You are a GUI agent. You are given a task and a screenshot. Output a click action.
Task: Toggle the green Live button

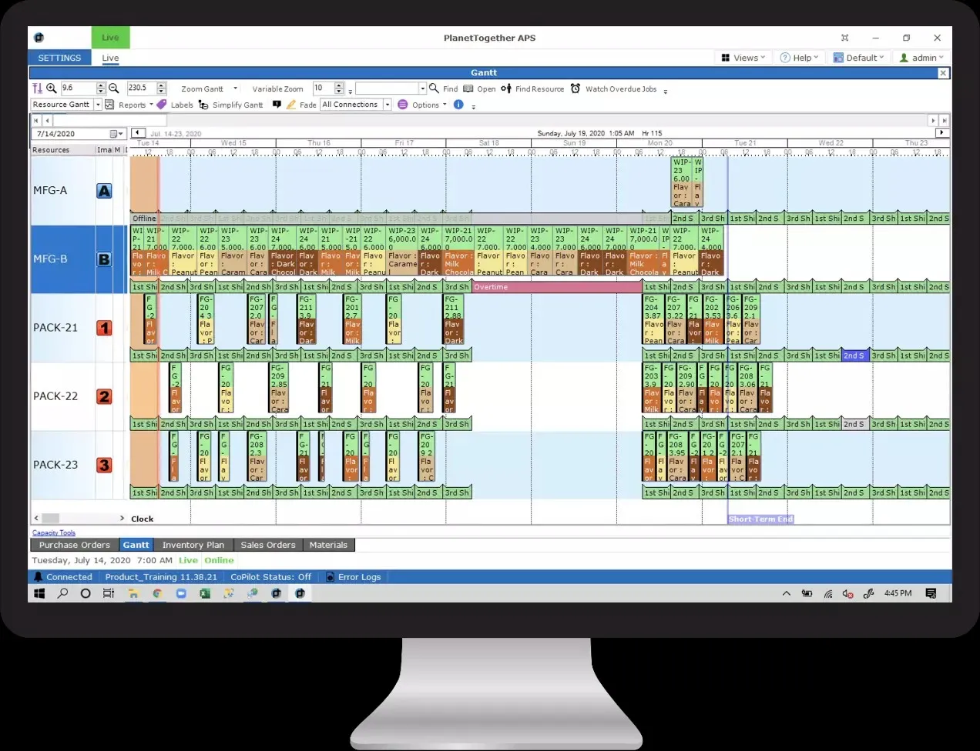click(111, 38)
